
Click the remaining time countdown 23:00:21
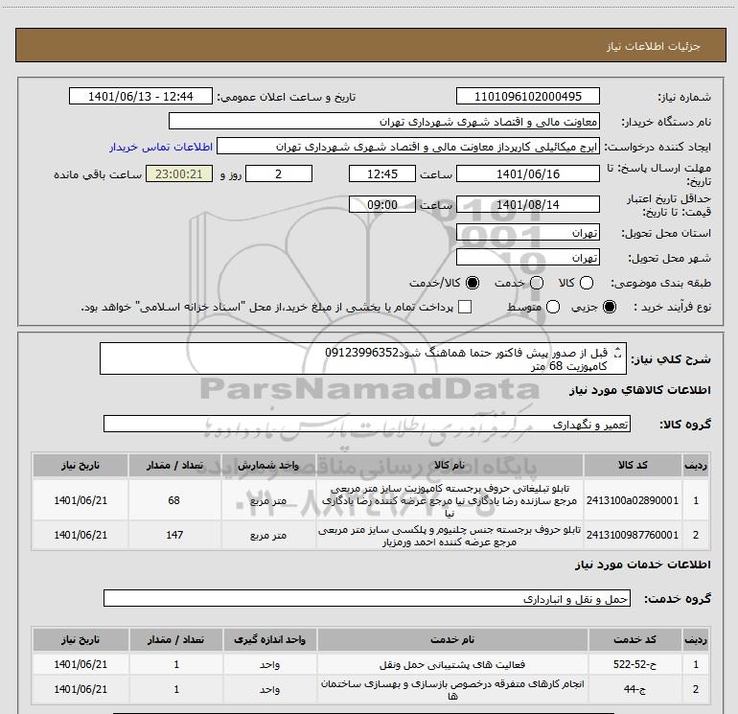(x=179, y=173)
